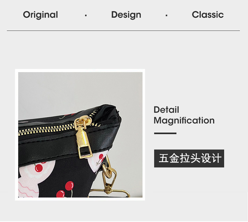Click the 'Detail' title word
This screenshot has height=222, width=248.
click(x=166, y=110)
